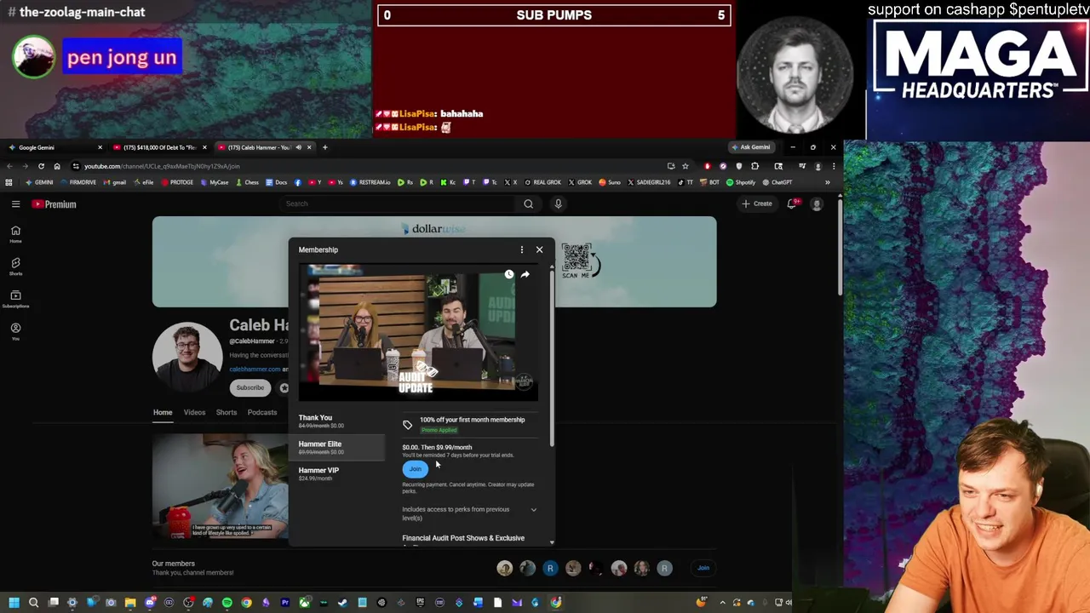Open the apps grid in bookmarks bar
The image size is (1090, 613).
coord(9,182)
